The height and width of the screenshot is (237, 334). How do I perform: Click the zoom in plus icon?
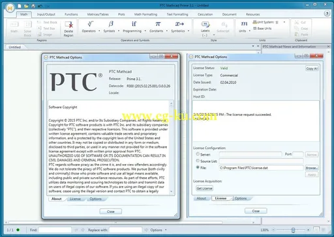[x=308, y=230]
